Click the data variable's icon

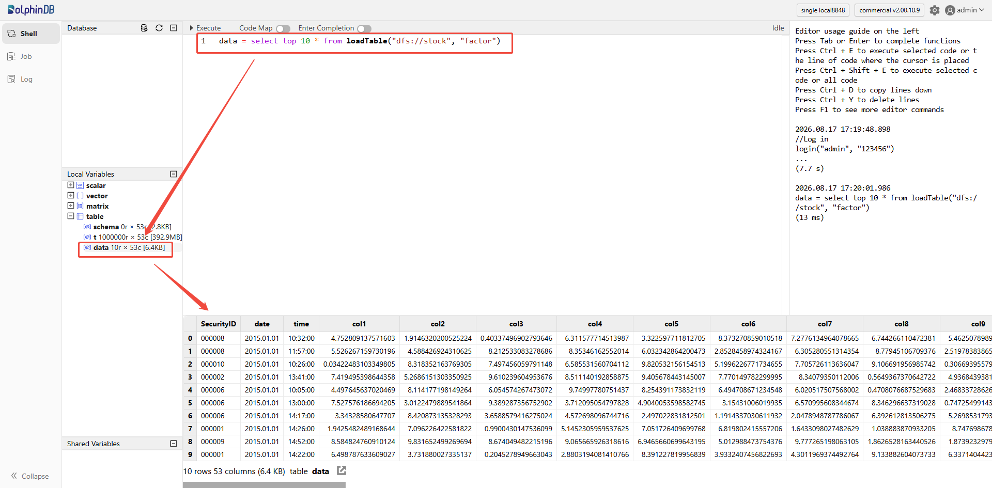coord(87,247)
